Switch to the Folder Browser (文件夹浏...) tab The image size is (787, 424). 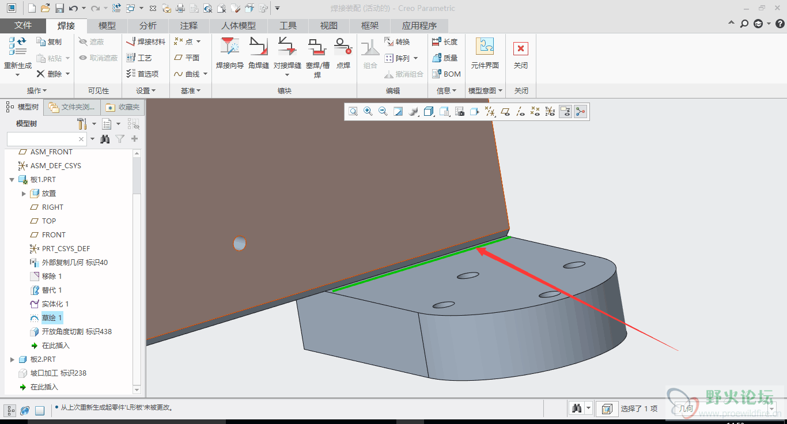(x=72, y=107)
